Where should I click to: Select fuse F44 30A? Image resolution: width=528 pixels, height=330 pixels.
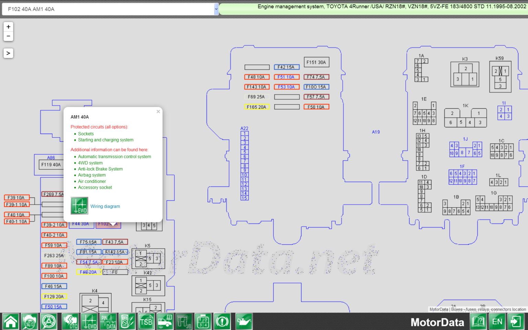click(81, 224)
